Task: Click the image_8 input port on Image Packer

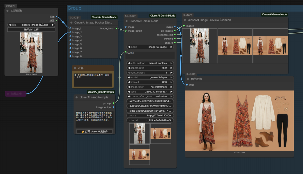Action: [x=70, y=56]
